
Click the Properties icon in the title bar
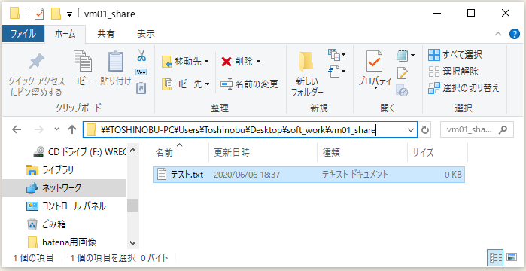[x=39, y=14]
